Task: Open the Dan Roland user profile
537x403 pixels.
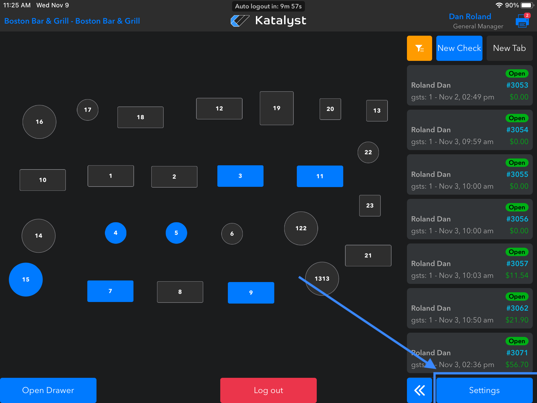Action: point(470,17)
